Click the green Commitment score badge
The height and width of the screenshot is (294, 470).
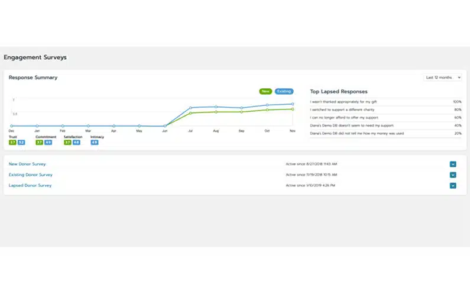40,143
